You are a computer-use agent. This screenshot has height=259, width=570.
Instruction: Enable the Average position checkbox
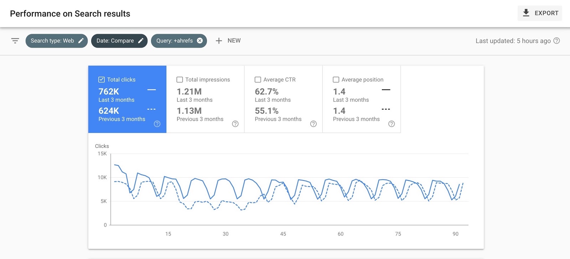tap(336, 80)
